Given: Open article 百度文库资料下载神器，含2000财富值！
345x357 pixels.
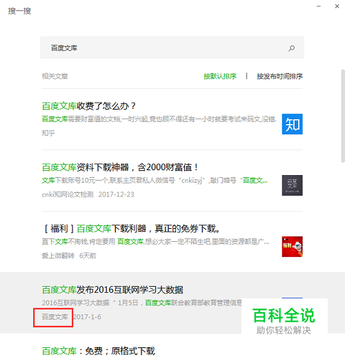Looking at the screenshot, I should tap(120, 167).
